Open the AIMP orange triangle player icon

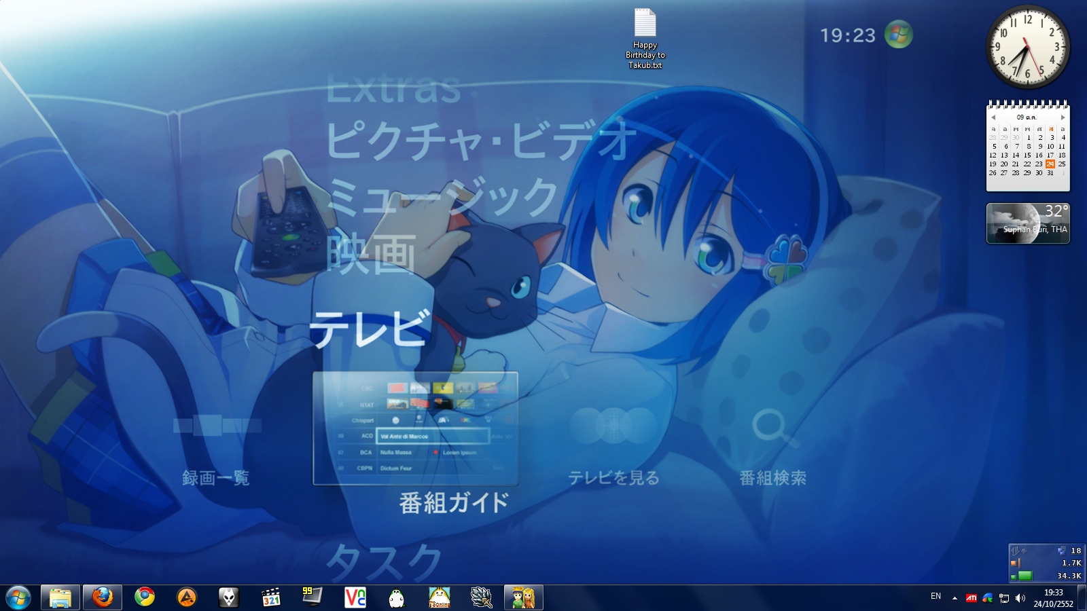pos(187,597)
